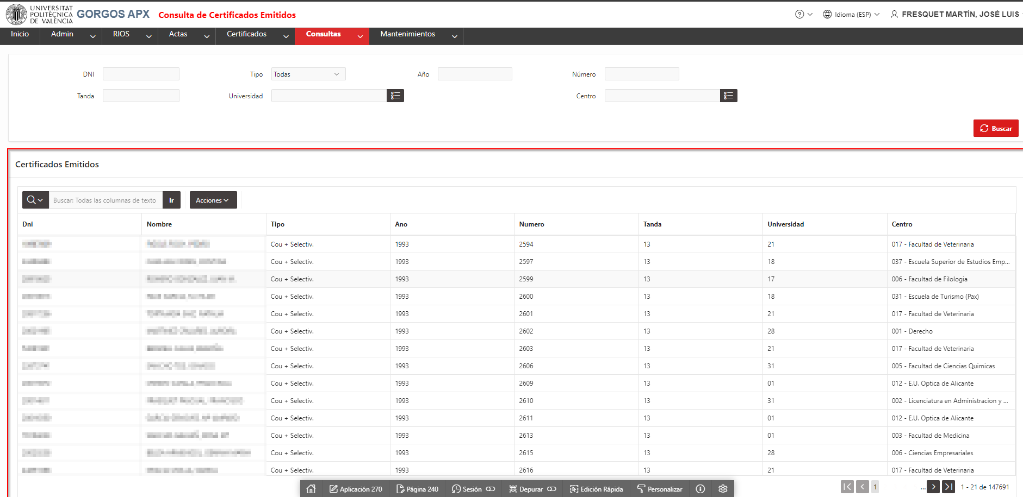Click the Ir search button
The height and width of the screenshot is (497, 1023).
(x=171, y=200)
